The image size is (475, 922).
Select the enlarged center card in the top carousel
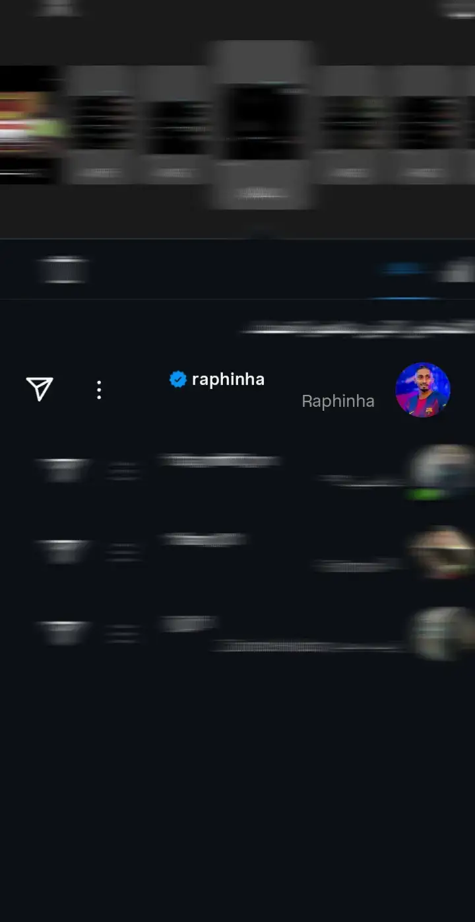(x=263, y=125)
